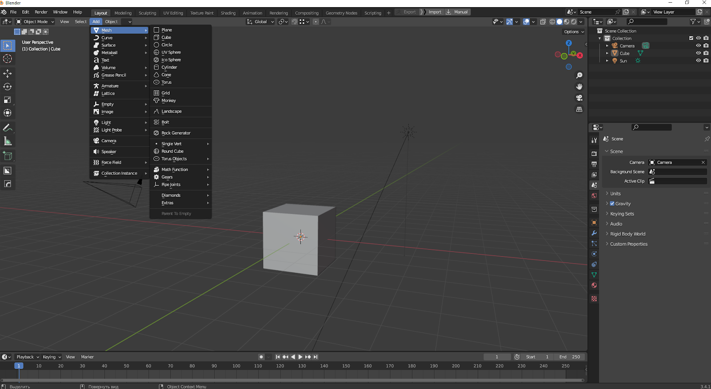Image resolution: width=711 pixels, height=389 pixels.
Task: Click the Zoom view icon in viewport
Action: [579, 76]
